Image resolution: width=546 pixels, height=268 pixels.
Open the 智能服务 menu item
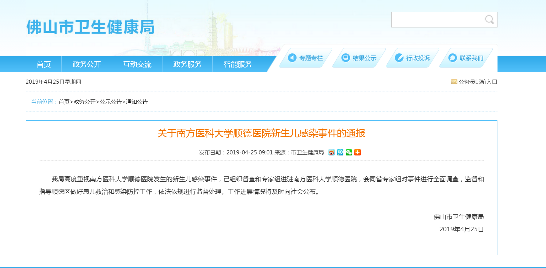point(238,64)
